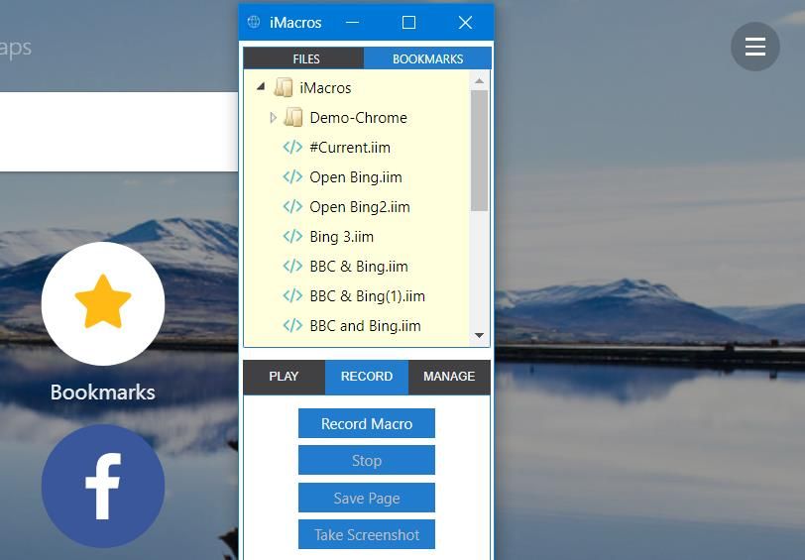Select the Demo-Chrome folder label
The width and height of the screenshot is (805, 560).
(x=358, y=118)
